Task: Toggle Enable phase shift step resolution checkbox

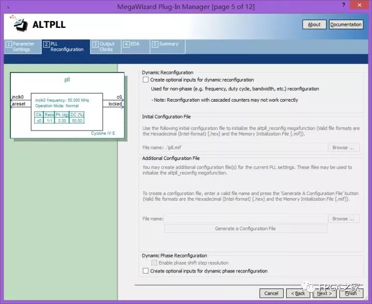Action: tap(154, 263)
